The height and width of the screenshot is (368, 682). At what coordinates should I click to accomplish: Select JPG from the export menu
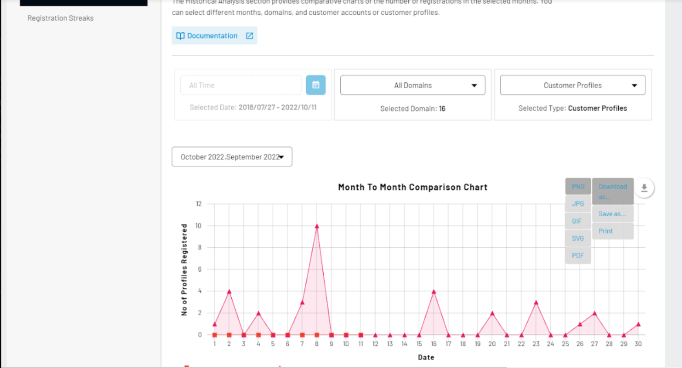click(578, 204)
